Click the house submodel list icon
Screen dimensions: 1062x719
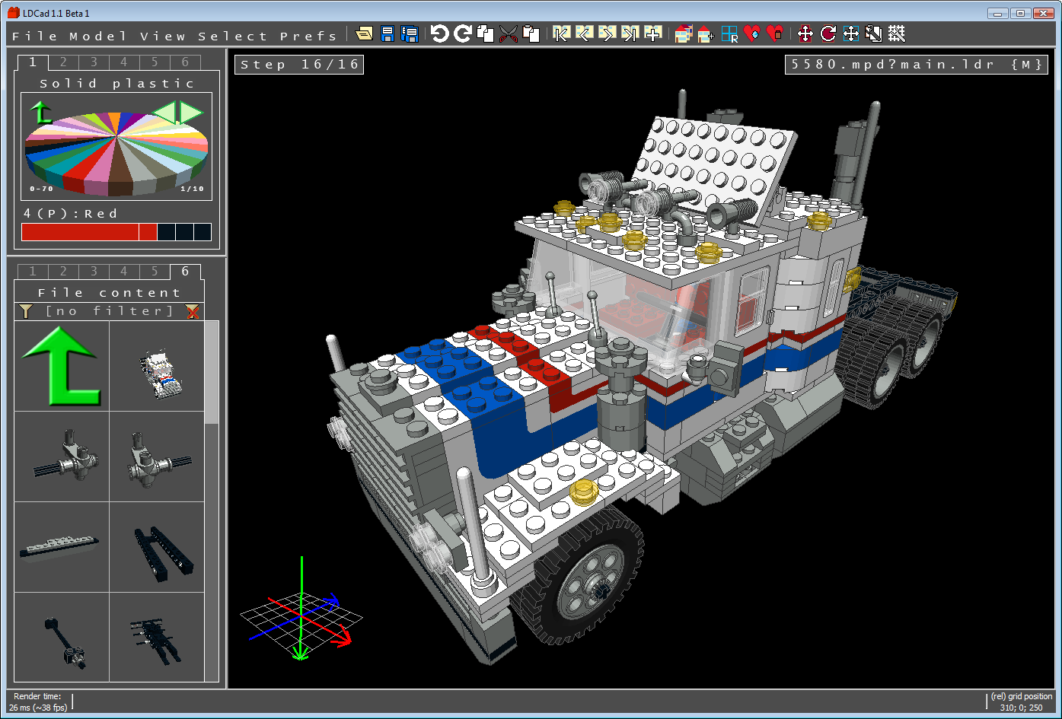(683, 33)
